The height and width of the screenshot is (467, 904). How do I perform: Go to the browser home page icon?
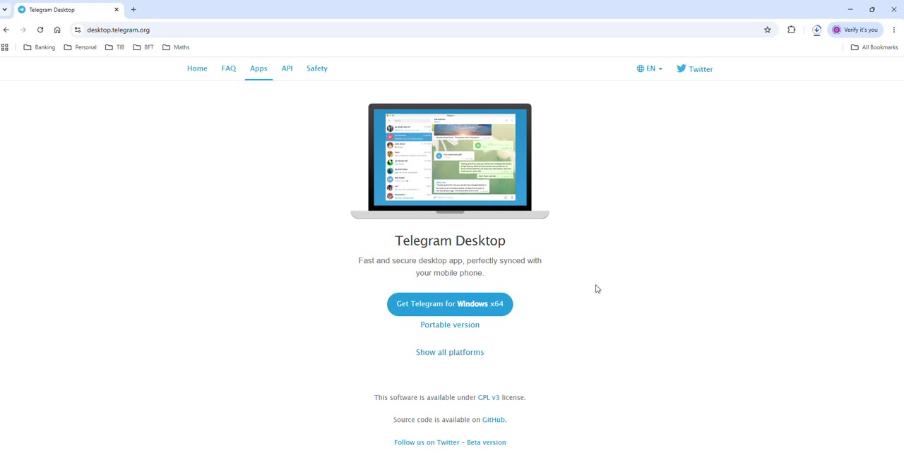point(57,30)
